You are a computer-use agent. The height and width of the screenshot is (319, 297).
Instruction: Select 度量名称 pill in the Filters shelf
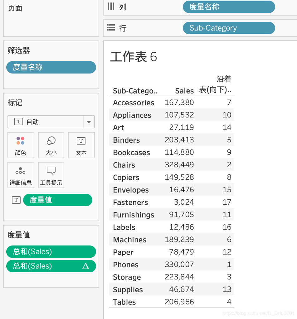point(51,67)
